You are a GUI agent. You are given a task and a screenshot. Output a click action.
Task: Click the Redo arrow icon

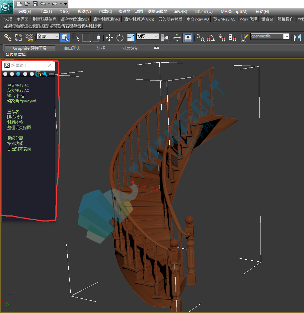tap(55, 4)
